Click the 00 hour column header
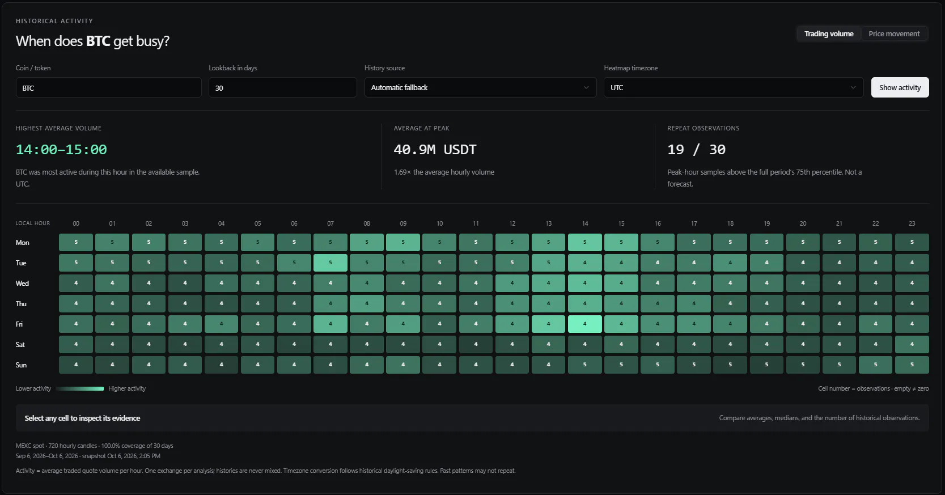The height and width of the screenshot is (495, 945). (76, 223)
